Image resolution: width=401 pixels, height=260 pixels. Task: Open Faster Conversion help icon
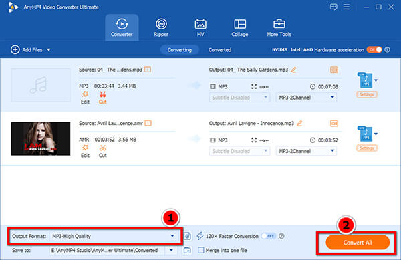point(281,236)
